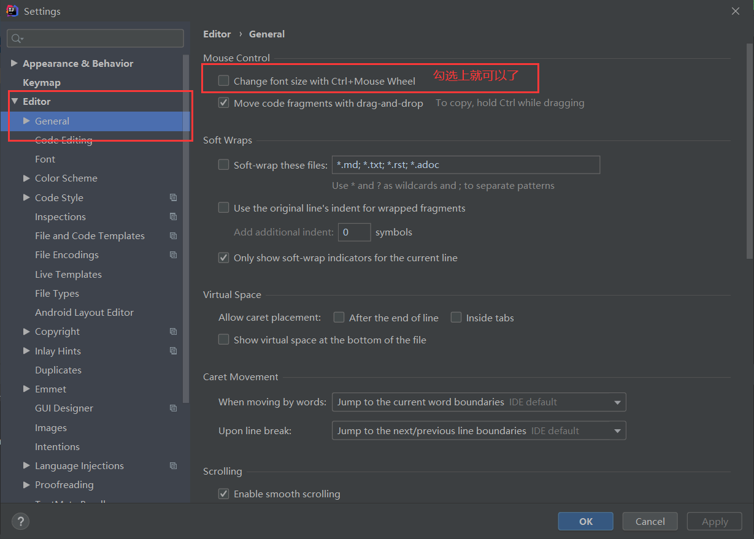Click the soft-wrap file patterns field
Image resolution: width=754 pixels, height=539 pixels.
(466, 164)
